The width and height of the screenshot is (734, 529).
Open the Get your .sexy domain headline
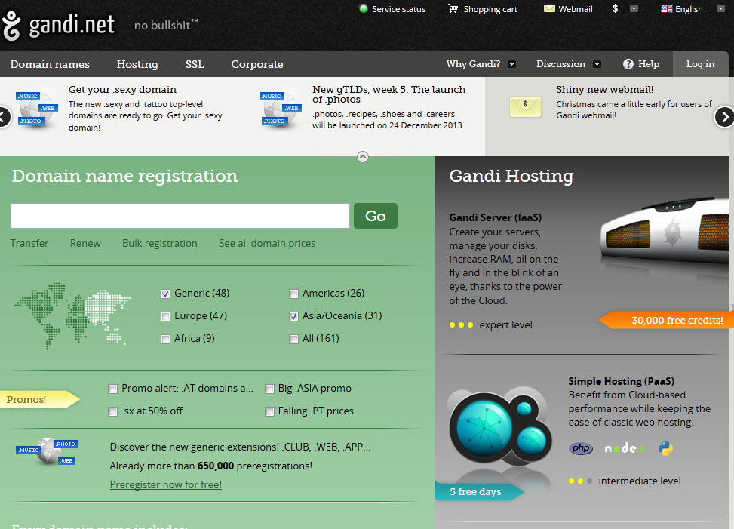[123, 89]
